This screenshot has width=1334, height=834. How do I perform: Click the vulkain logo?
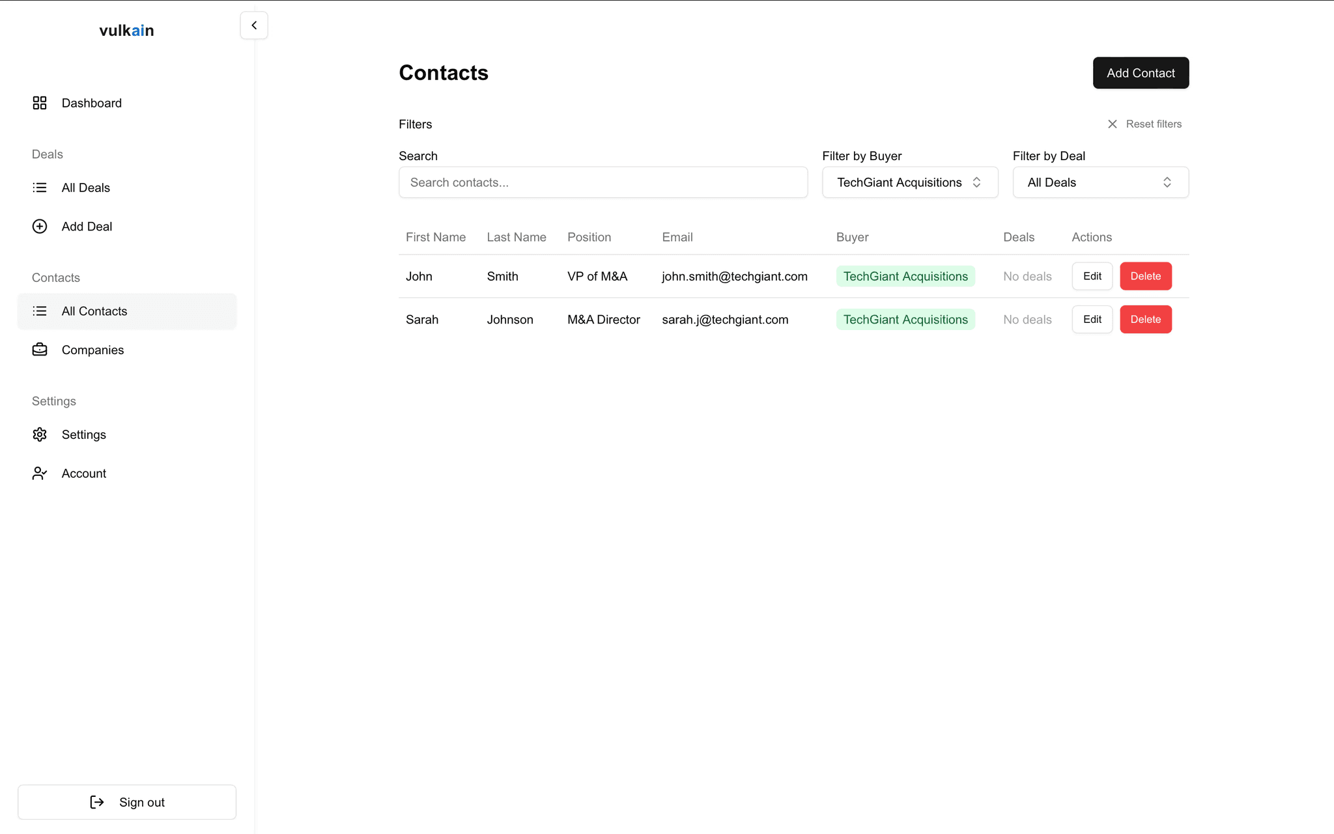coord(126,31)
